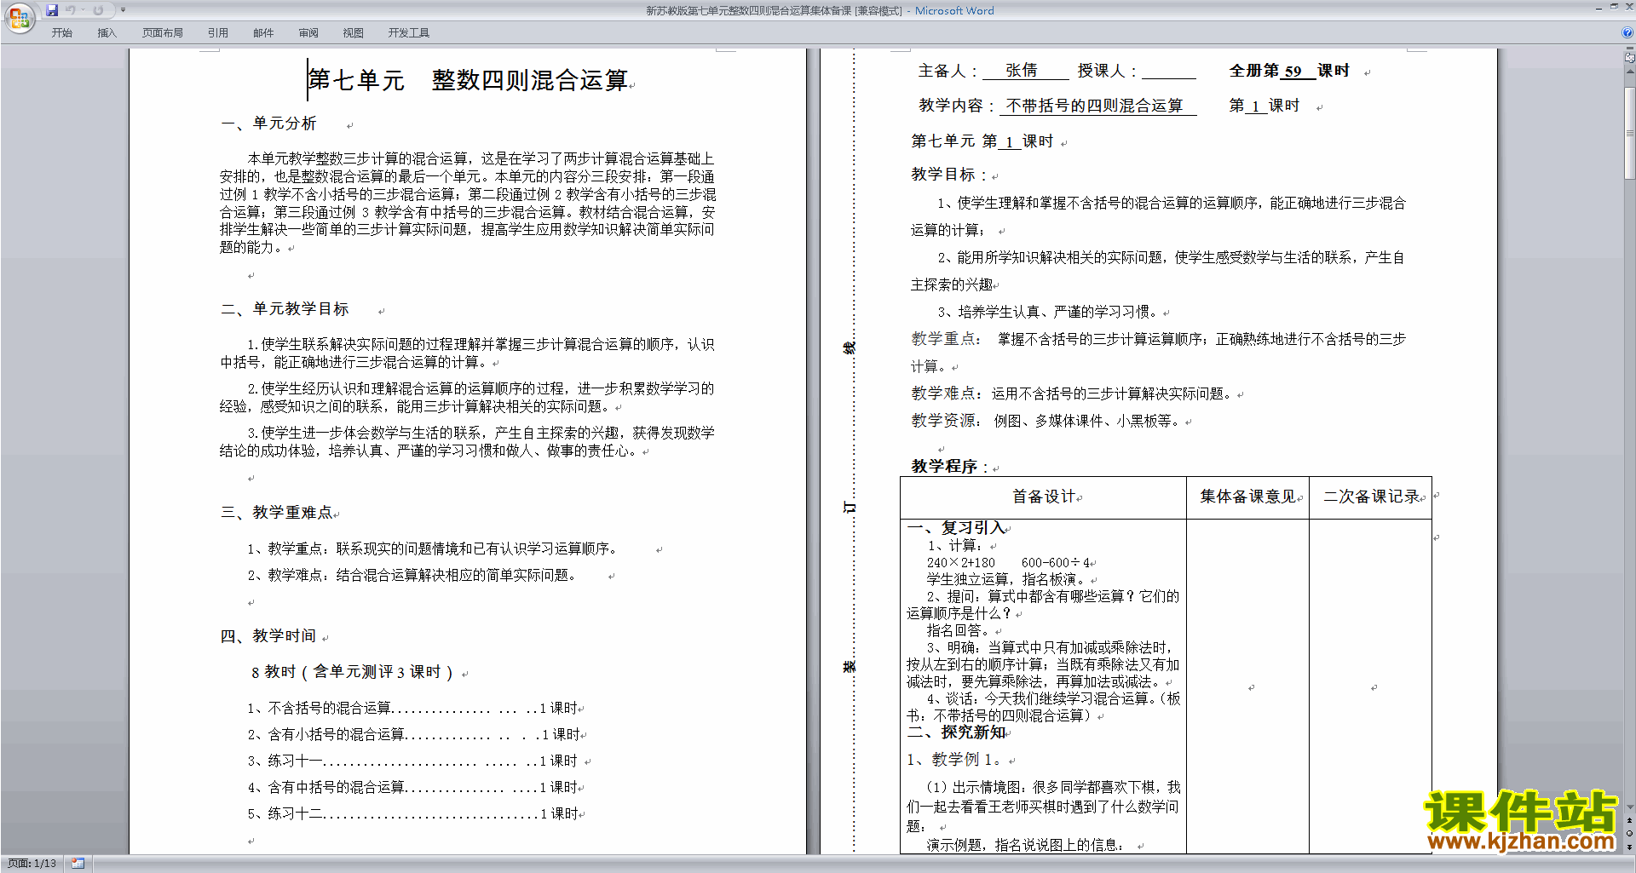Screen dimensions: 1636x873
Task: Click the macro recording icon in status bar
Action: coord(78,864)
